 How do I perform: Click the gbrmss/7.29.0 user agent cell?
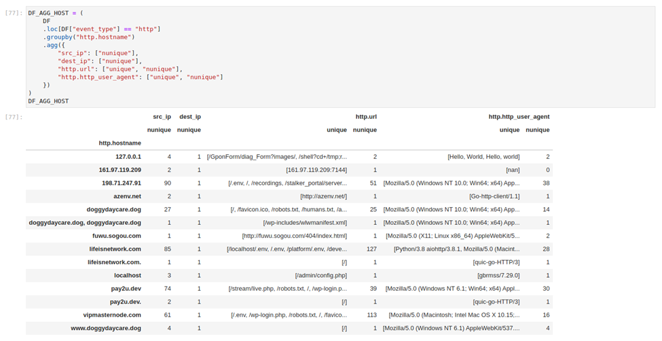coord(498,276)
